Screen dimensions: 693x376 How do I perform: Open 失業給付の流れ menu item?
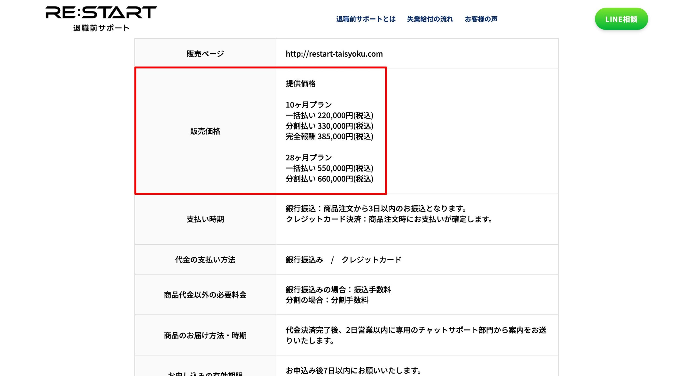430,19
